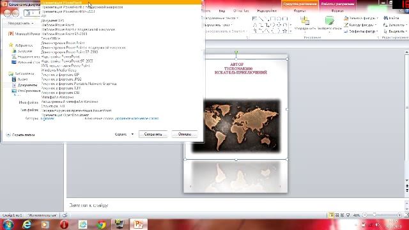Click the PowerPoint taskbar button
The width and height of the screenshot is (409, 230).
pos(139,224)
